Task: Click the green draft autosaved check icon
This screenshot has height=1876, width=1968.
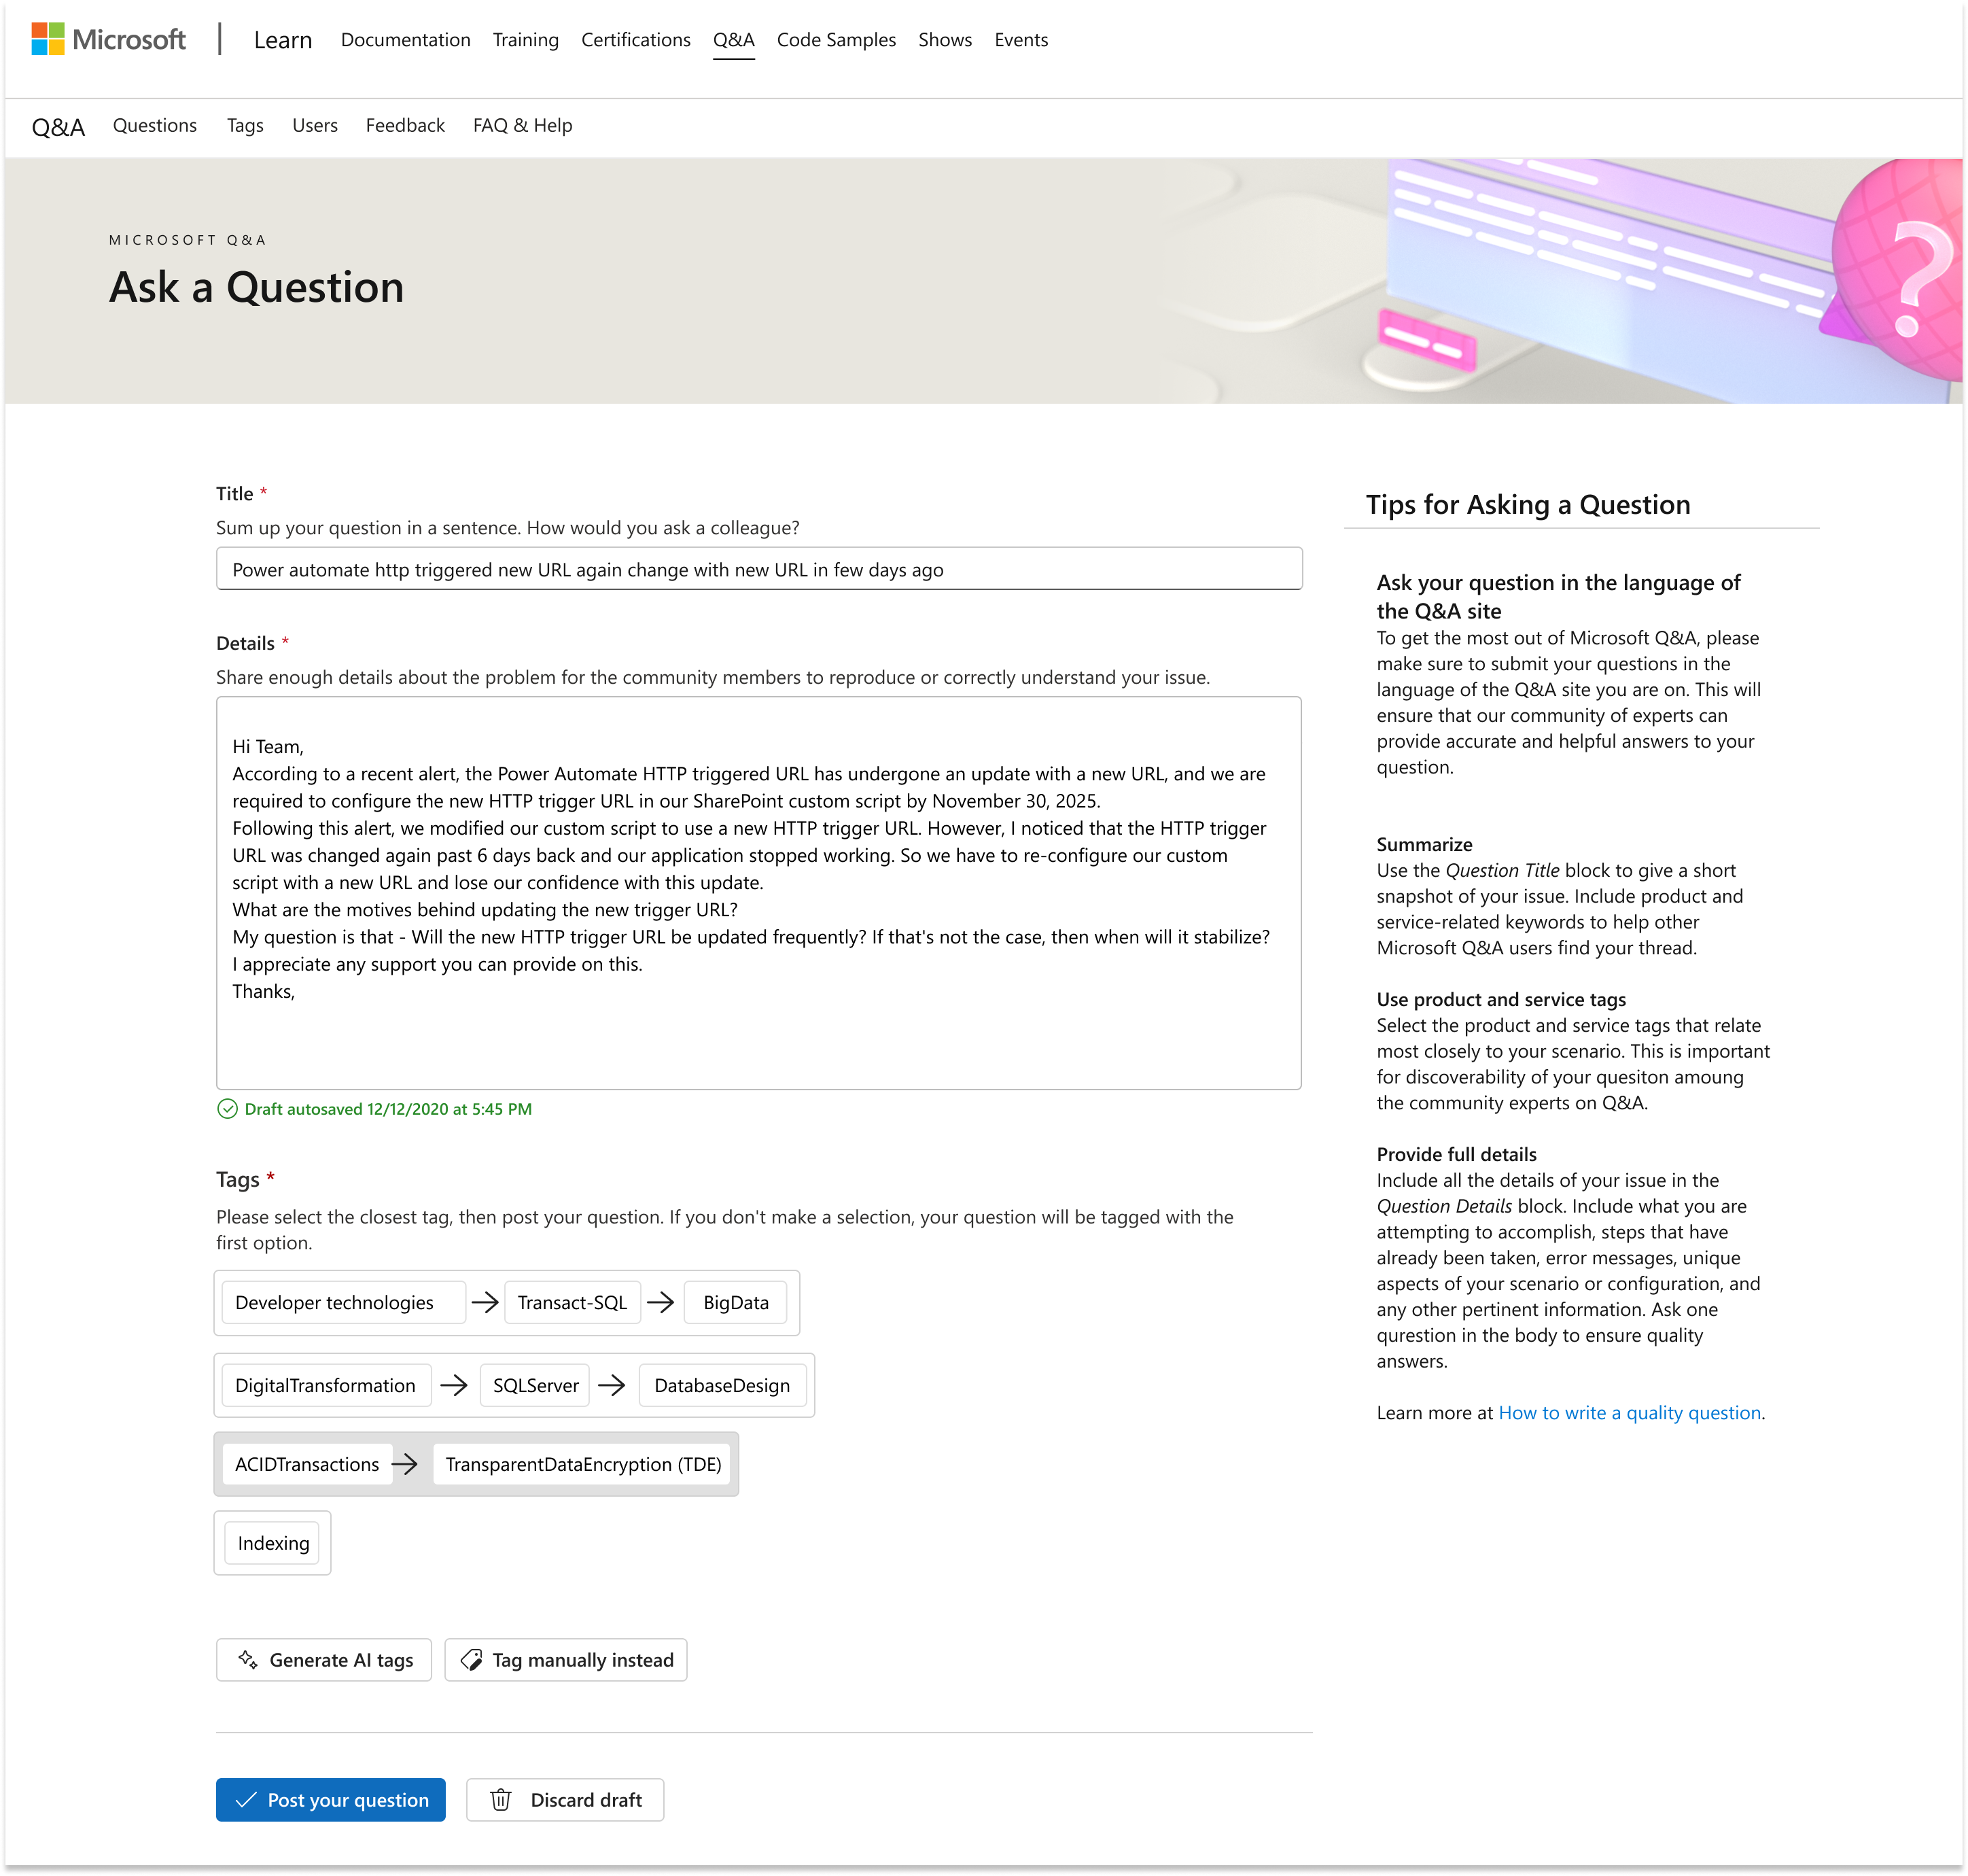Action: pos(227,1109)
